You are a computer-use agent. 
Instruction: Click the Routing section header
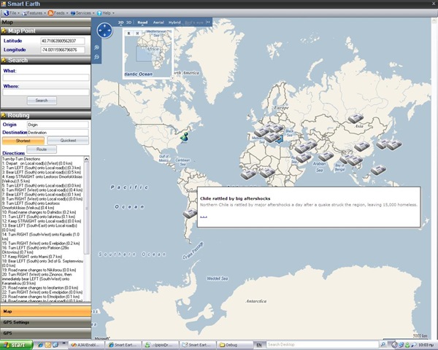pyautogui.click(x=45, y=115)
